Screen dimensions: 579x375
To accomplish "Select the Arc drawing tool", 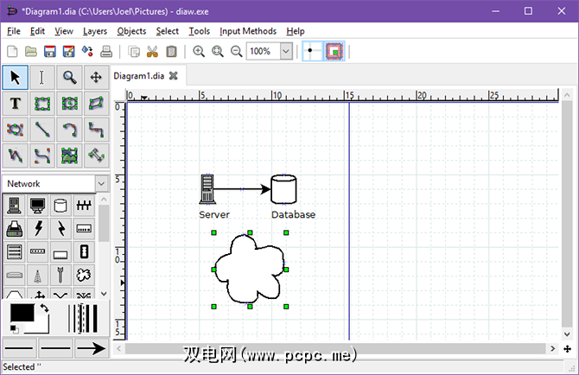I will (69, 130).
